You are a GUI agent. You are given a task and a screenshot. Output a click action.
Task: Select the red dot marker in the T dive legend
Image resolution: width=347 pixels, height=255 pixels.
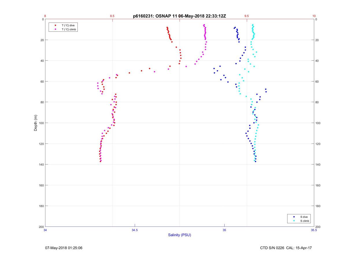pyautogui.click(x=55, y=25)
